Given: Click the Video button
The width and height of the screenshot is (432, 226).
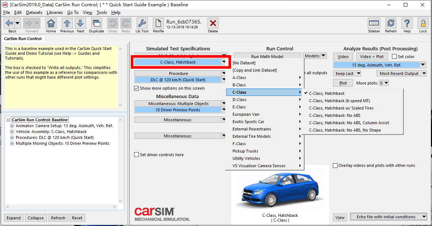Looking at the screenshot, I should tap(343, 57).
